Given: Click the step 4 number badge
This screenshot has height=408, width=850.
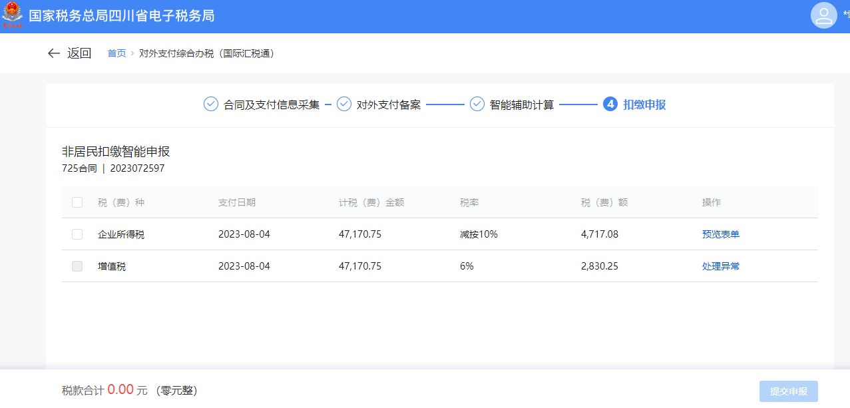Looking at the screenshot, I should [610, 104].
